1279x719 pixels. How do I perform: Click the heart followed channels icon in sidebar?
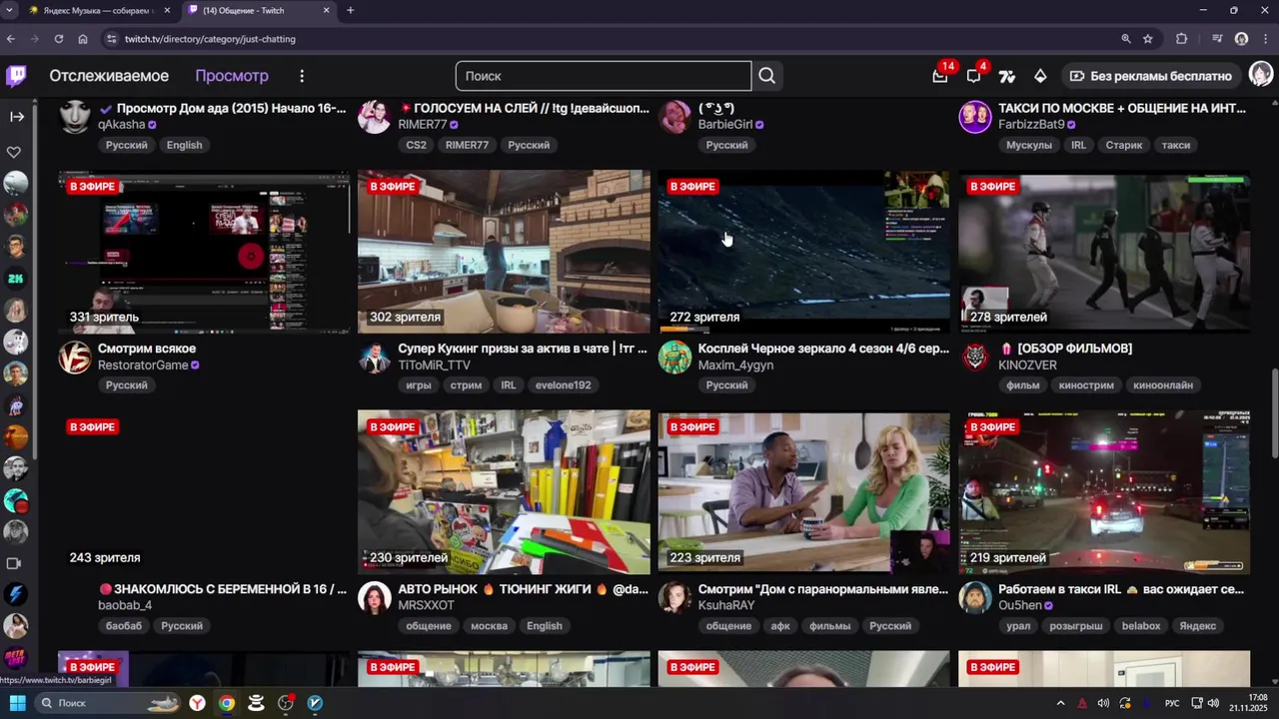click(x=14, y=153)
